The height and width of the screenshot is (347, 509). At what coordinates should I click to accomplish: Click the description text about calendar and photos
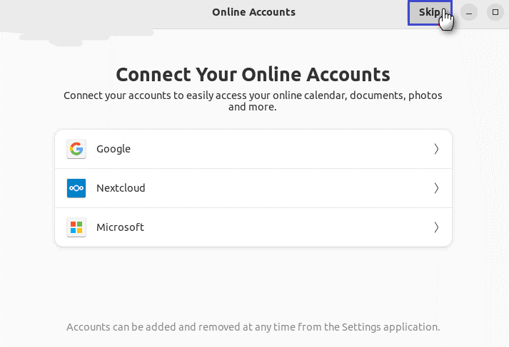[253, 101]
